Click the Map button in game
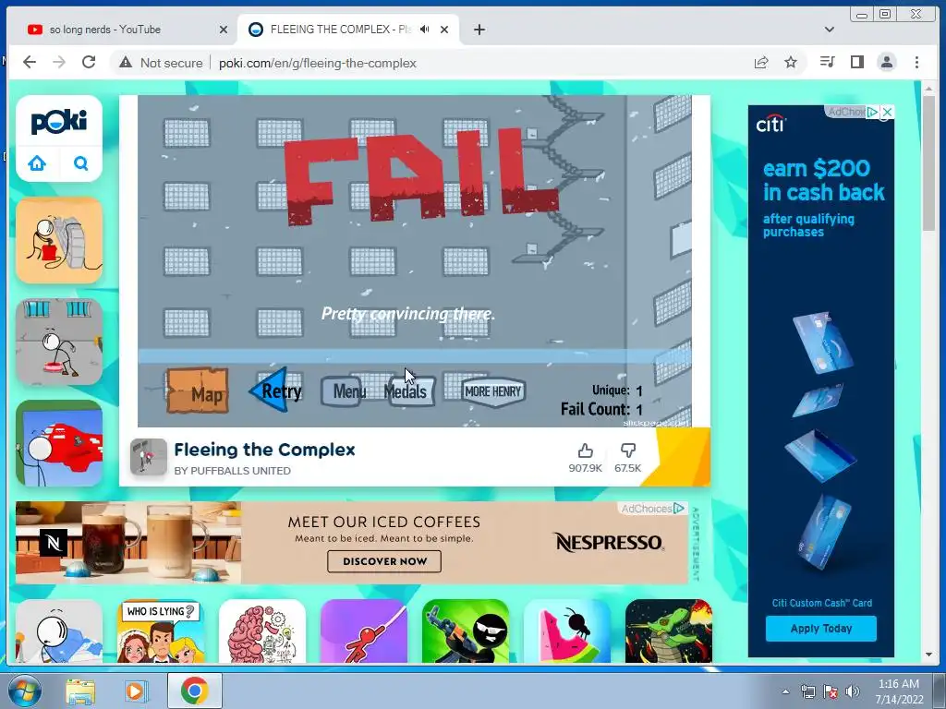Viewport: 946px width, 709px height. coord(198,391)
